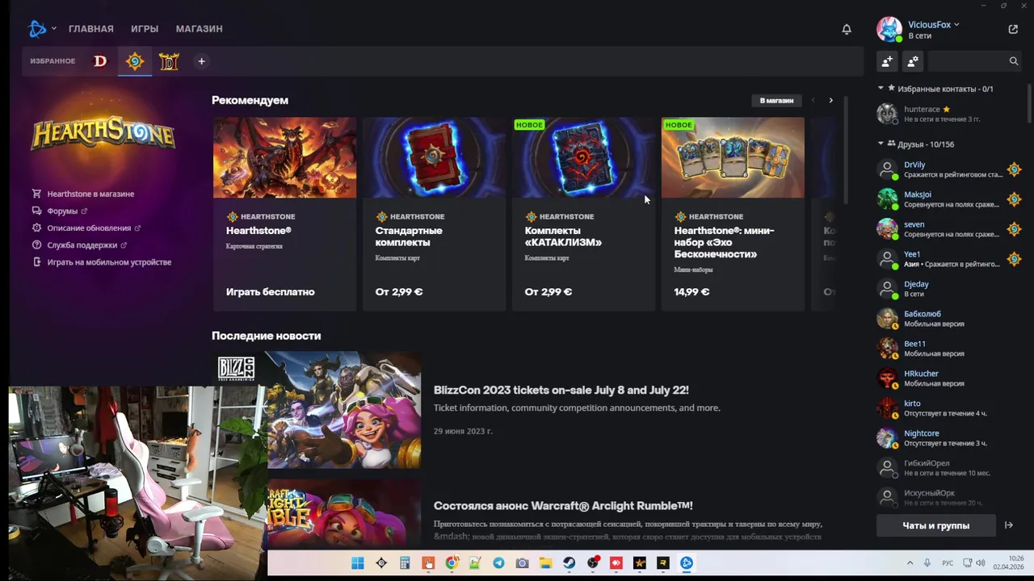The width and height of the screenshot is (1034, 581).
Task: Open the notifications bell
Action: tap(847, 29)
